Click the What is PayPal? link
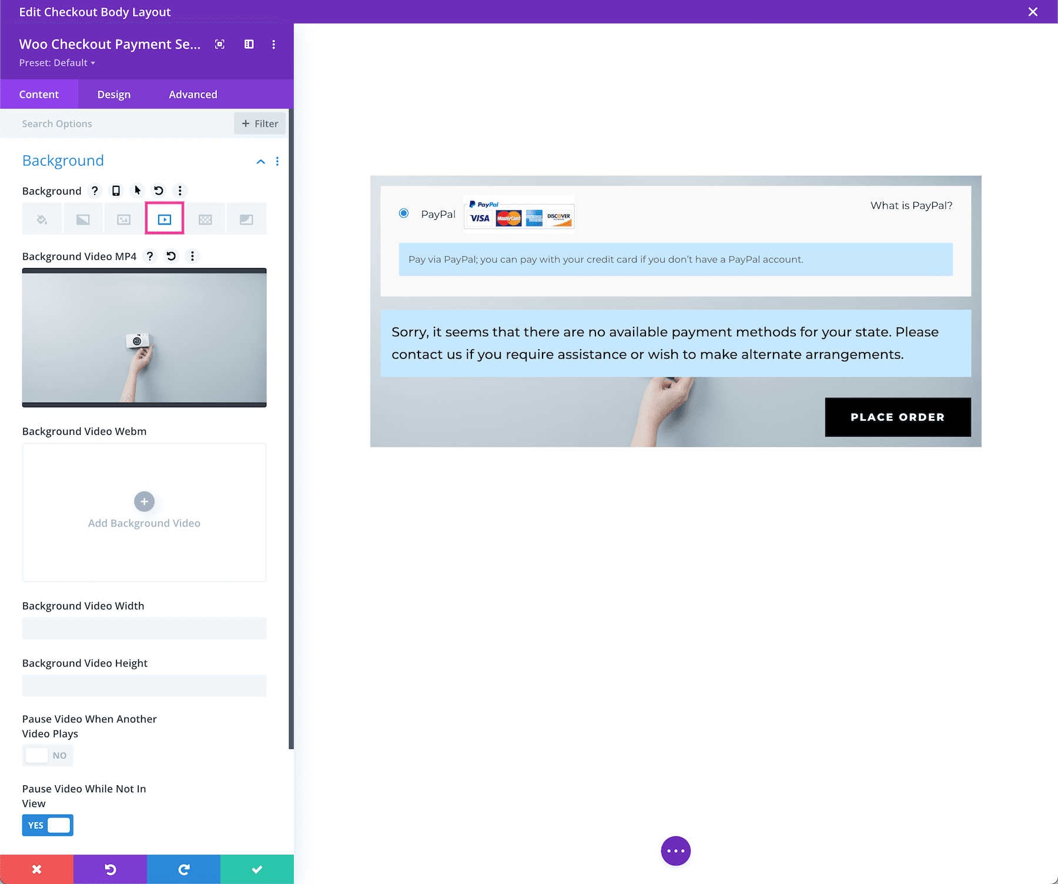Viewport: 1058px width, 884px height. [910, 205]
